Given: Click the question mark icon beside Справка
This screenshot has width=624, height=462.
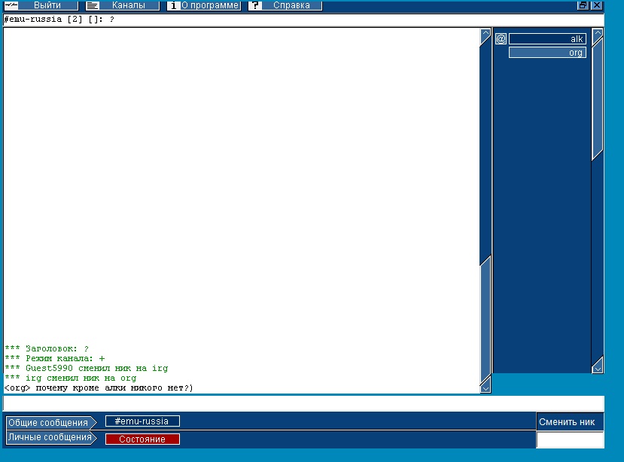Looking at the screenshot, I should click(255, 5).
